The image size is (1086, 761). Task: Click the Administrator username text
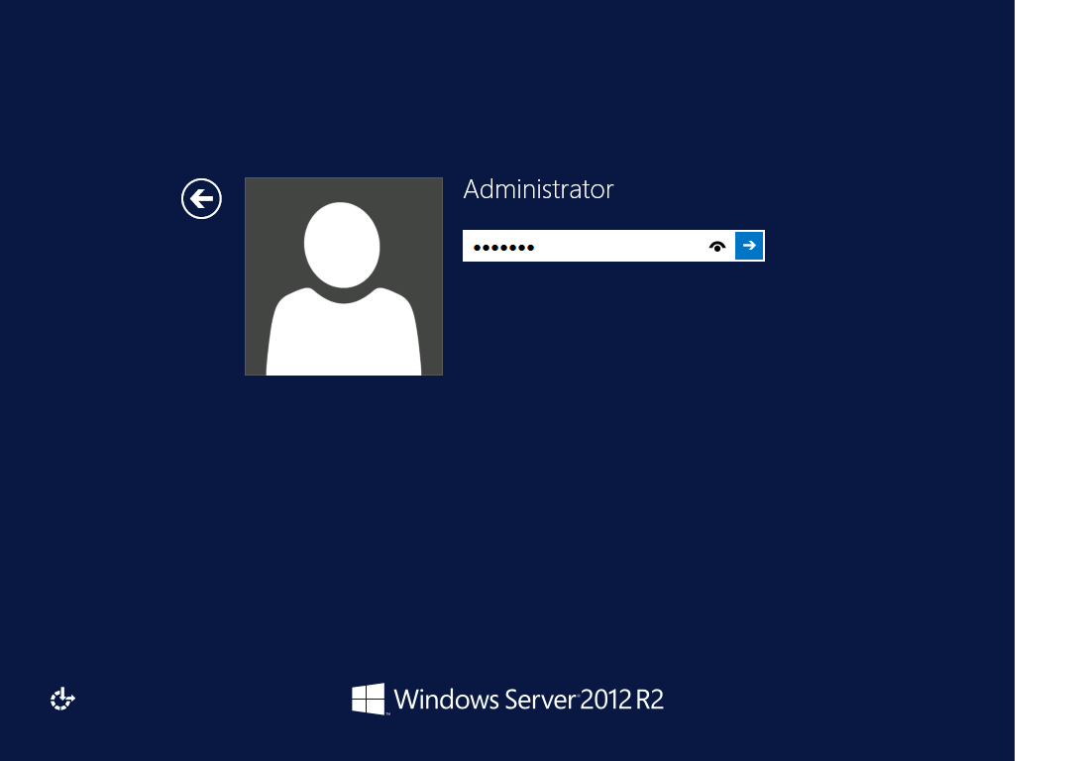[538, 189]
